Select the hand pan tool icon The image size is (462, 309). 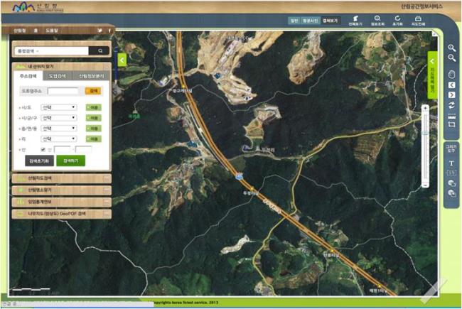(x=451, y=74)
